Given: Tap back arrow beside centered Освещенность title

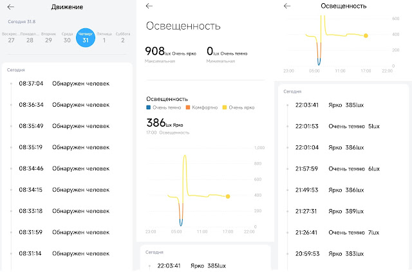Looking at the screenshot, I should (287, 6).
